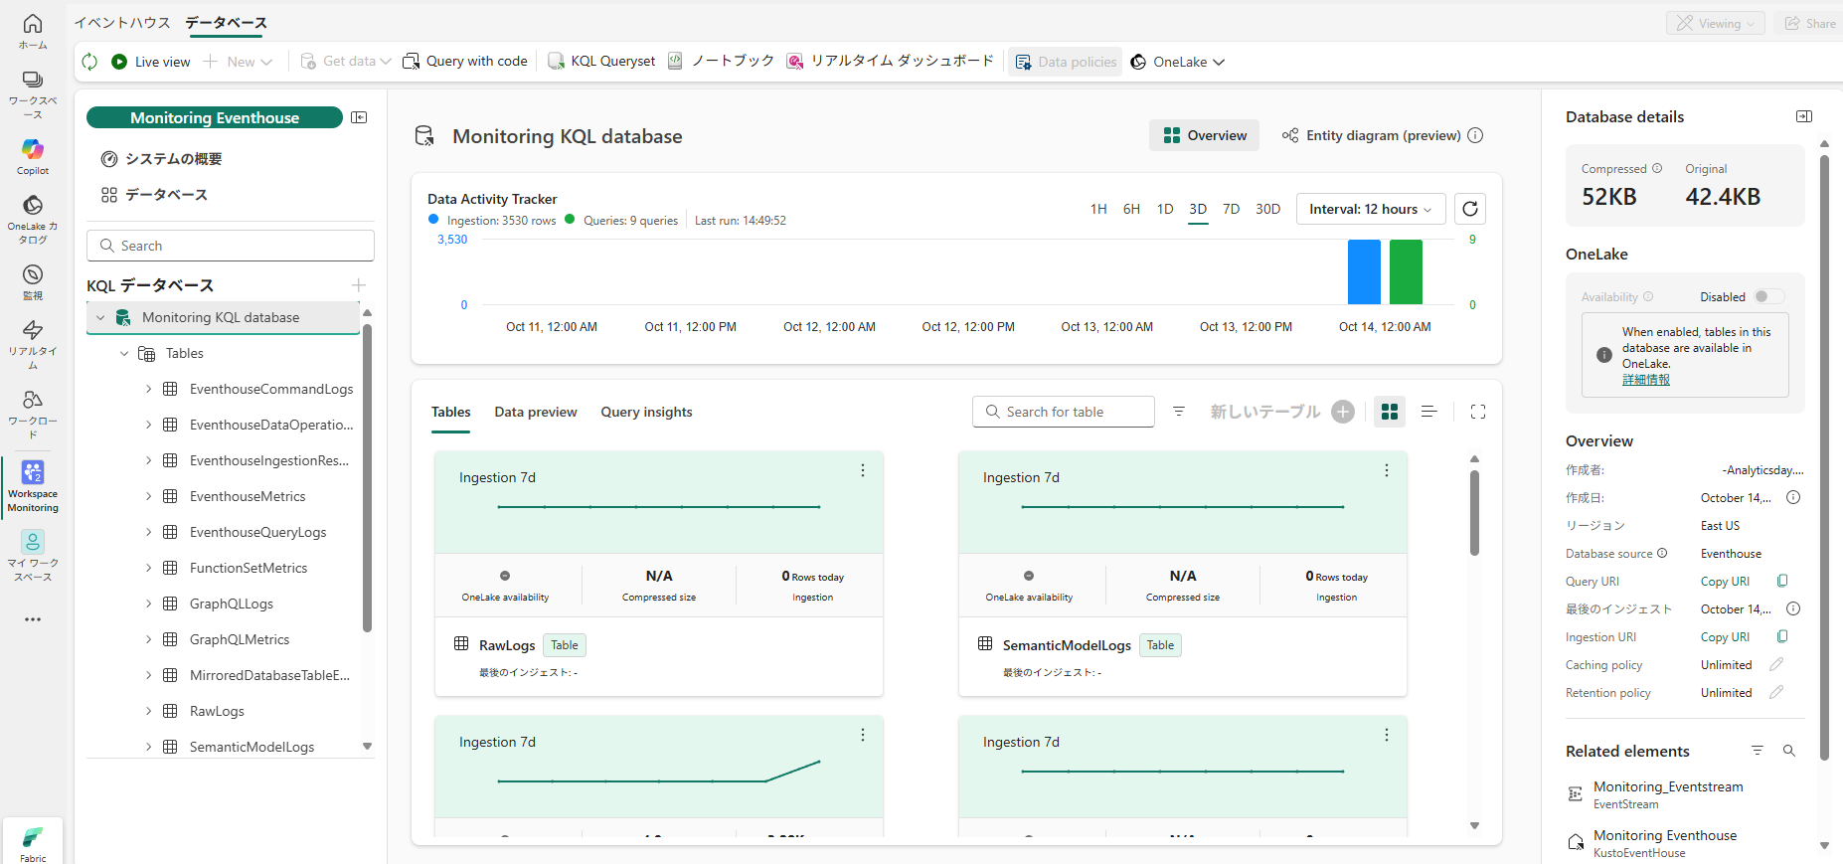Click the Search box in explorer pane
This screenshot has height=864, width=1843.
click(x=231, y=246)
